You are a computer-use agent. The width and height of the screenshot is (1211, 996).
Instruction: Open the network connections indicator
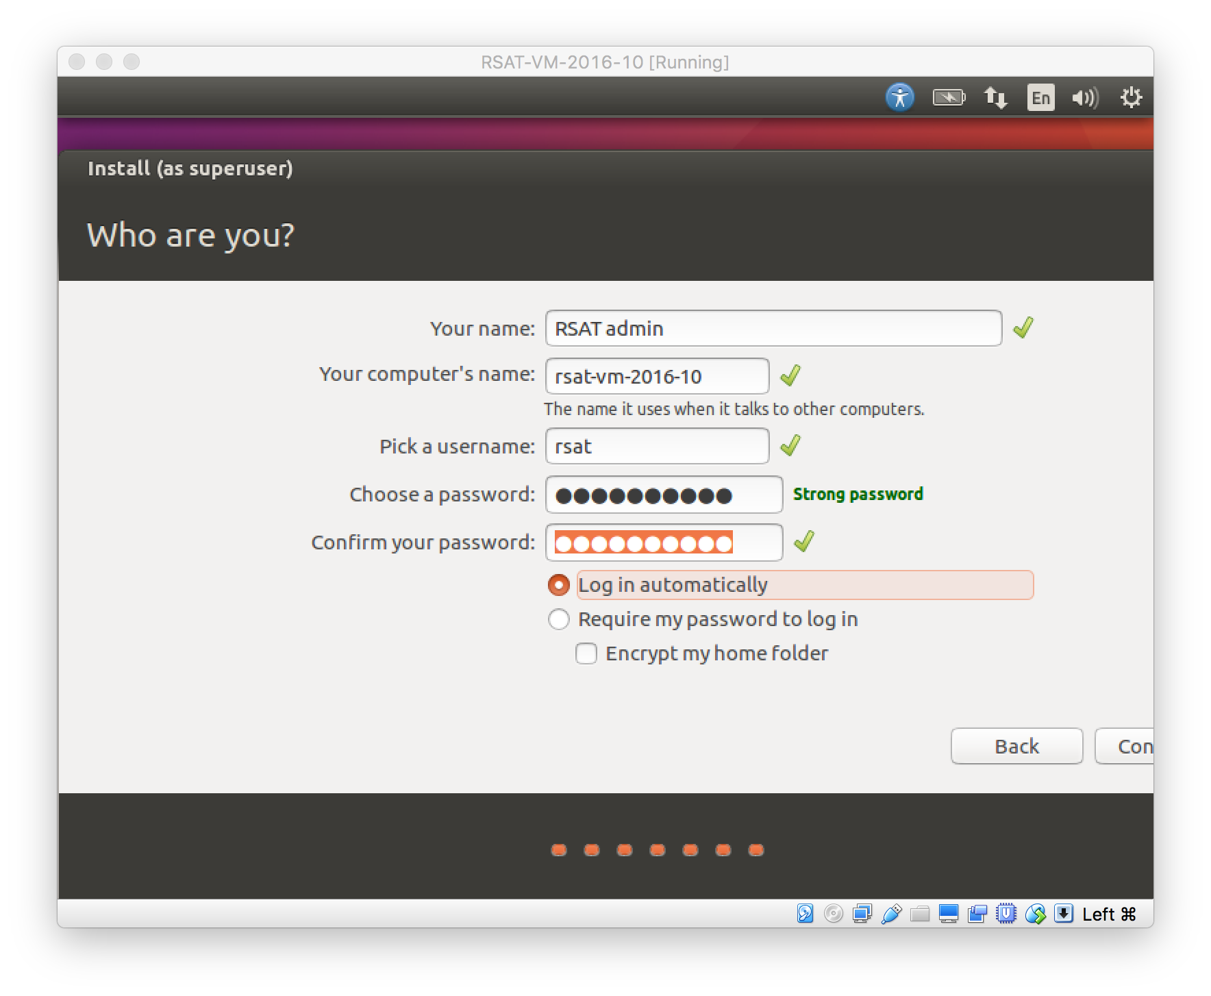tap(995, 98)
